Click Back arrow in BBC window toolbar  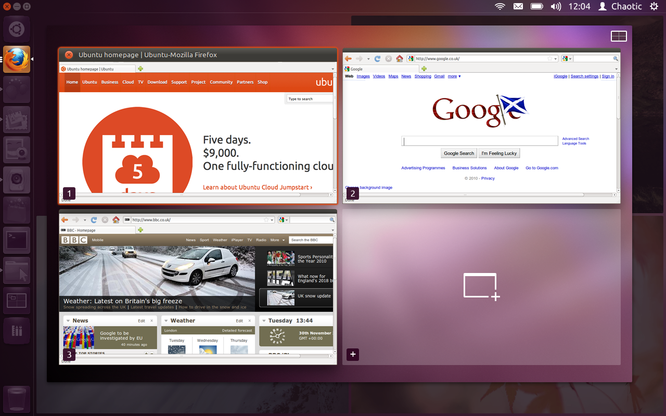pos(65,220)
